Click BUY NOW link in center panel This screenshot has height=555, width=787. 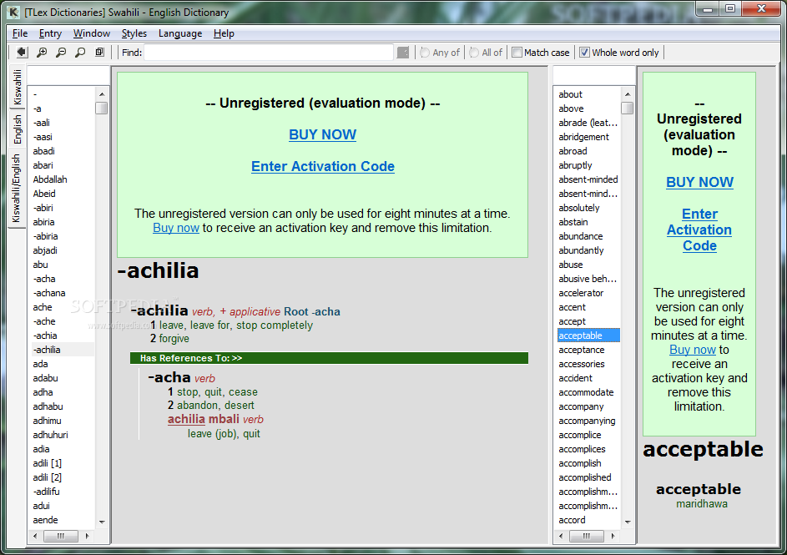tap(323, 134)
